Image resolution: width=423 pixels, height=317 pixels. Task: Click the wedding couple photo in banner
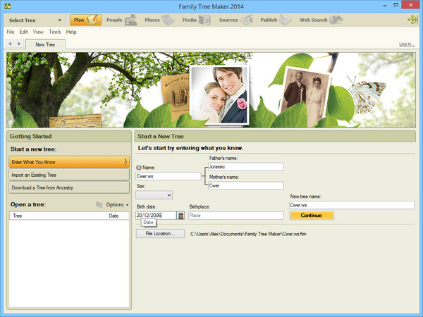(x=219, y=95)
